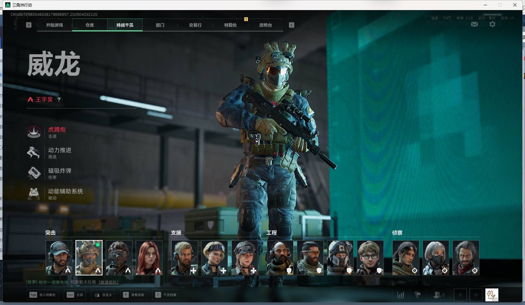Screen dimensions: 525x305
Task: Click the flag icon in the bottom bar
Action: (x=418, y=295)
